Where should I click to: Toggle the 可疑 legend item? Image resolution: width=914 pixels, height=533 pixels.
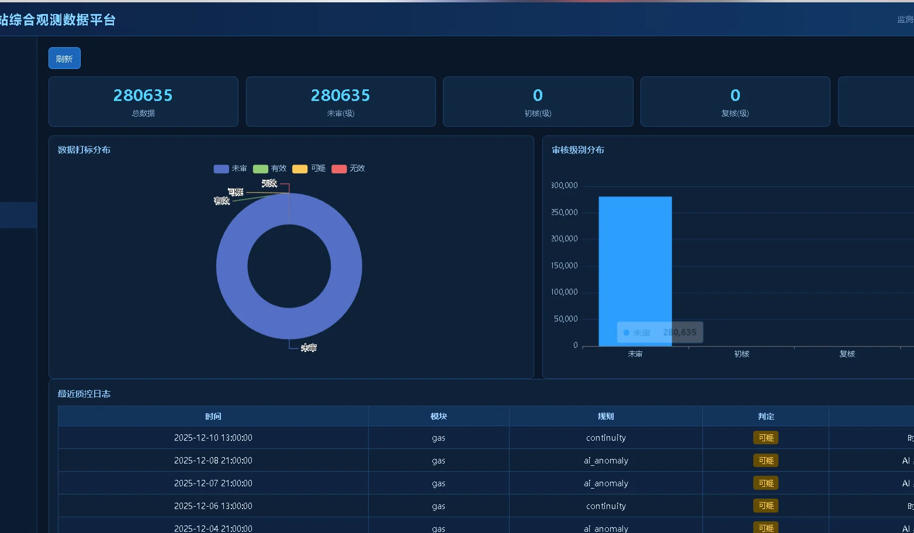click(x=309, y=169)
